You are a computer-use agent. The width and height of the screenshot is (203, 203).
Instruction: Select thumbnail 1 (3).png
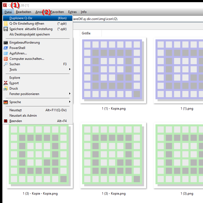pyautogui.click(x=178, y=155)
